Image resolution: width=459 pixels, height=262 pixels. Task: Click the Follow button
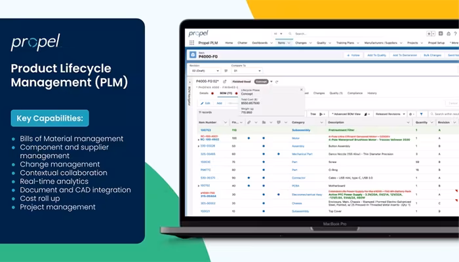353,55
